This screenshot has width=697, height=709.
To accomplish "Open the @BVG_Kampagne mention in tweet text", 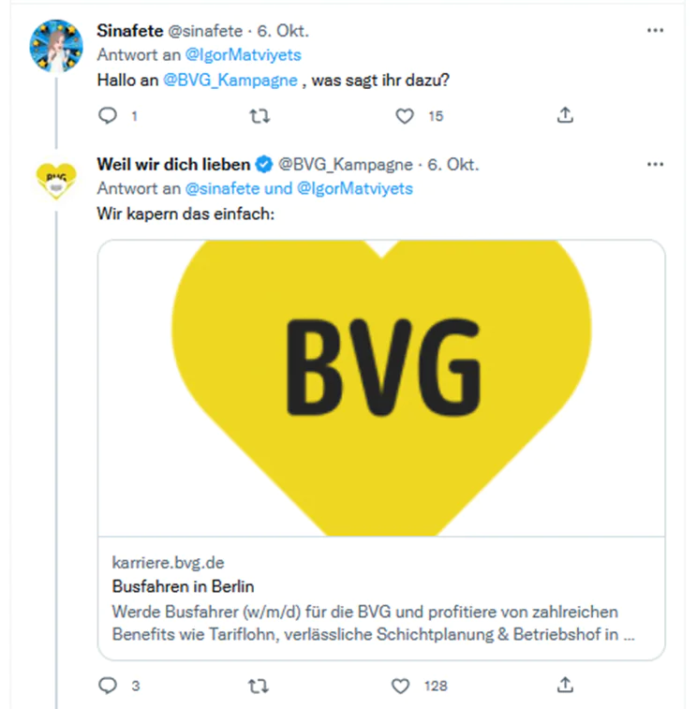I will point(230,80).
